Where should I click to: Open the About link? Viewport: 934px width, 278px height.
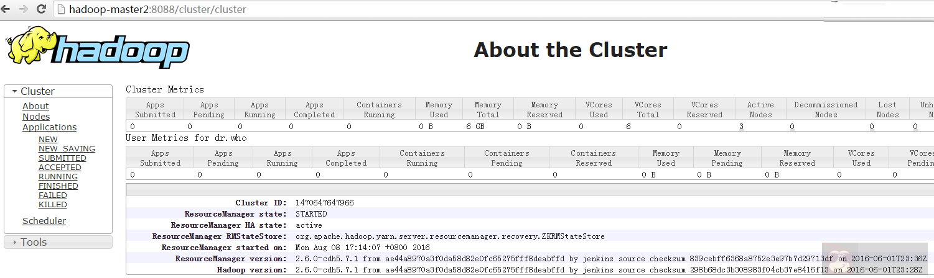[x=35, y=106]
